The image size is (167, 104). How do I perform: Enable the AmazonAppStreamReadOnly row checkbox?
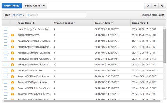click(x=6, y=47)
